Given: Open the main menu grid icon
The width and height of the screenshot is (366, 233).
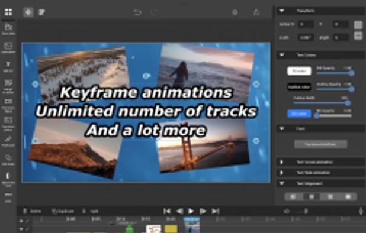Looking at the screenshot, I should tap(8, 12).
